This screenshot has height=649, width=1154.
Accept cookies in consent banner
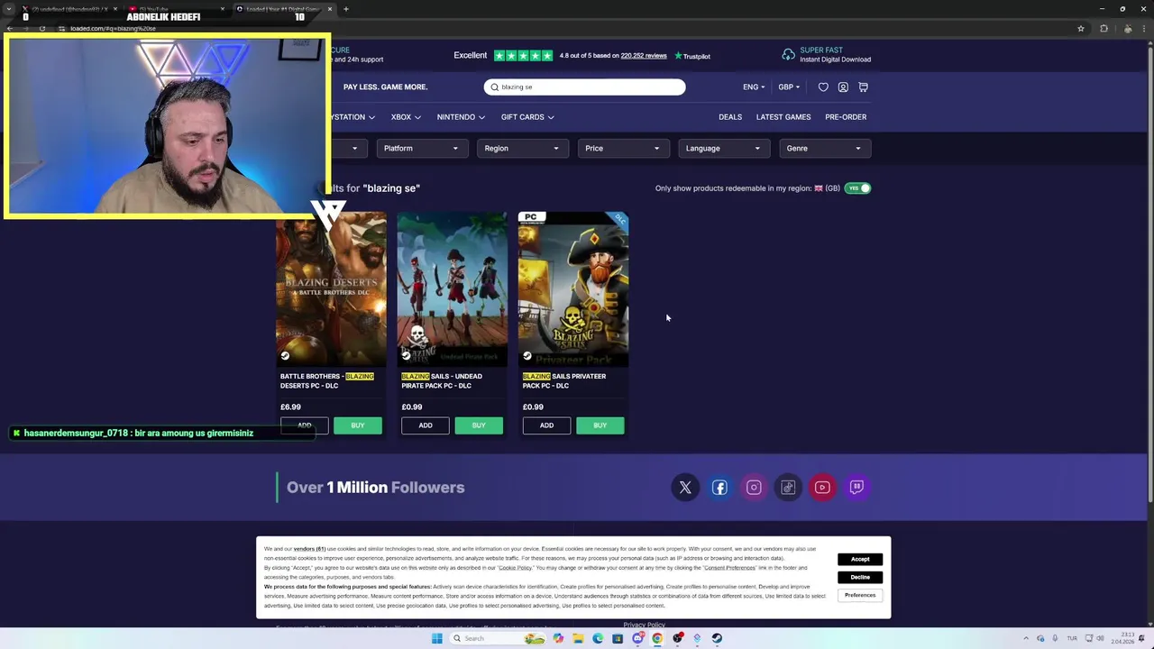point(860,559)
